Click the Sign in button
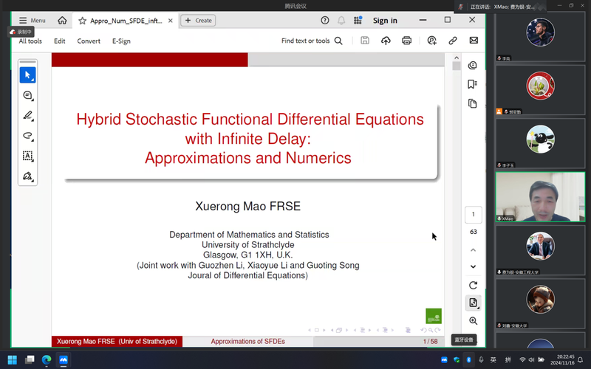This screenshot has width=591, height=369. point(385,21)
